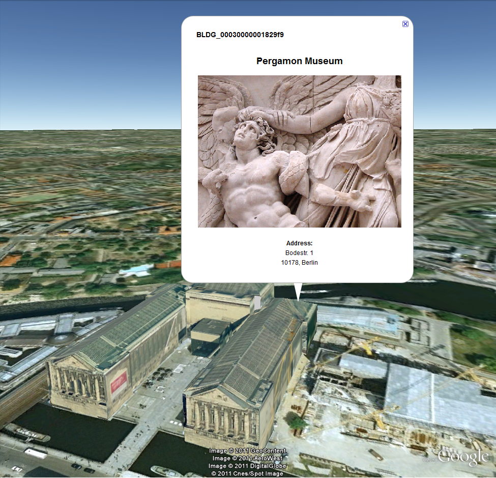Close the Pergamon Museum info balloon
The width and height of the screenshot is (496, 478).
click(x=405, y=24)
